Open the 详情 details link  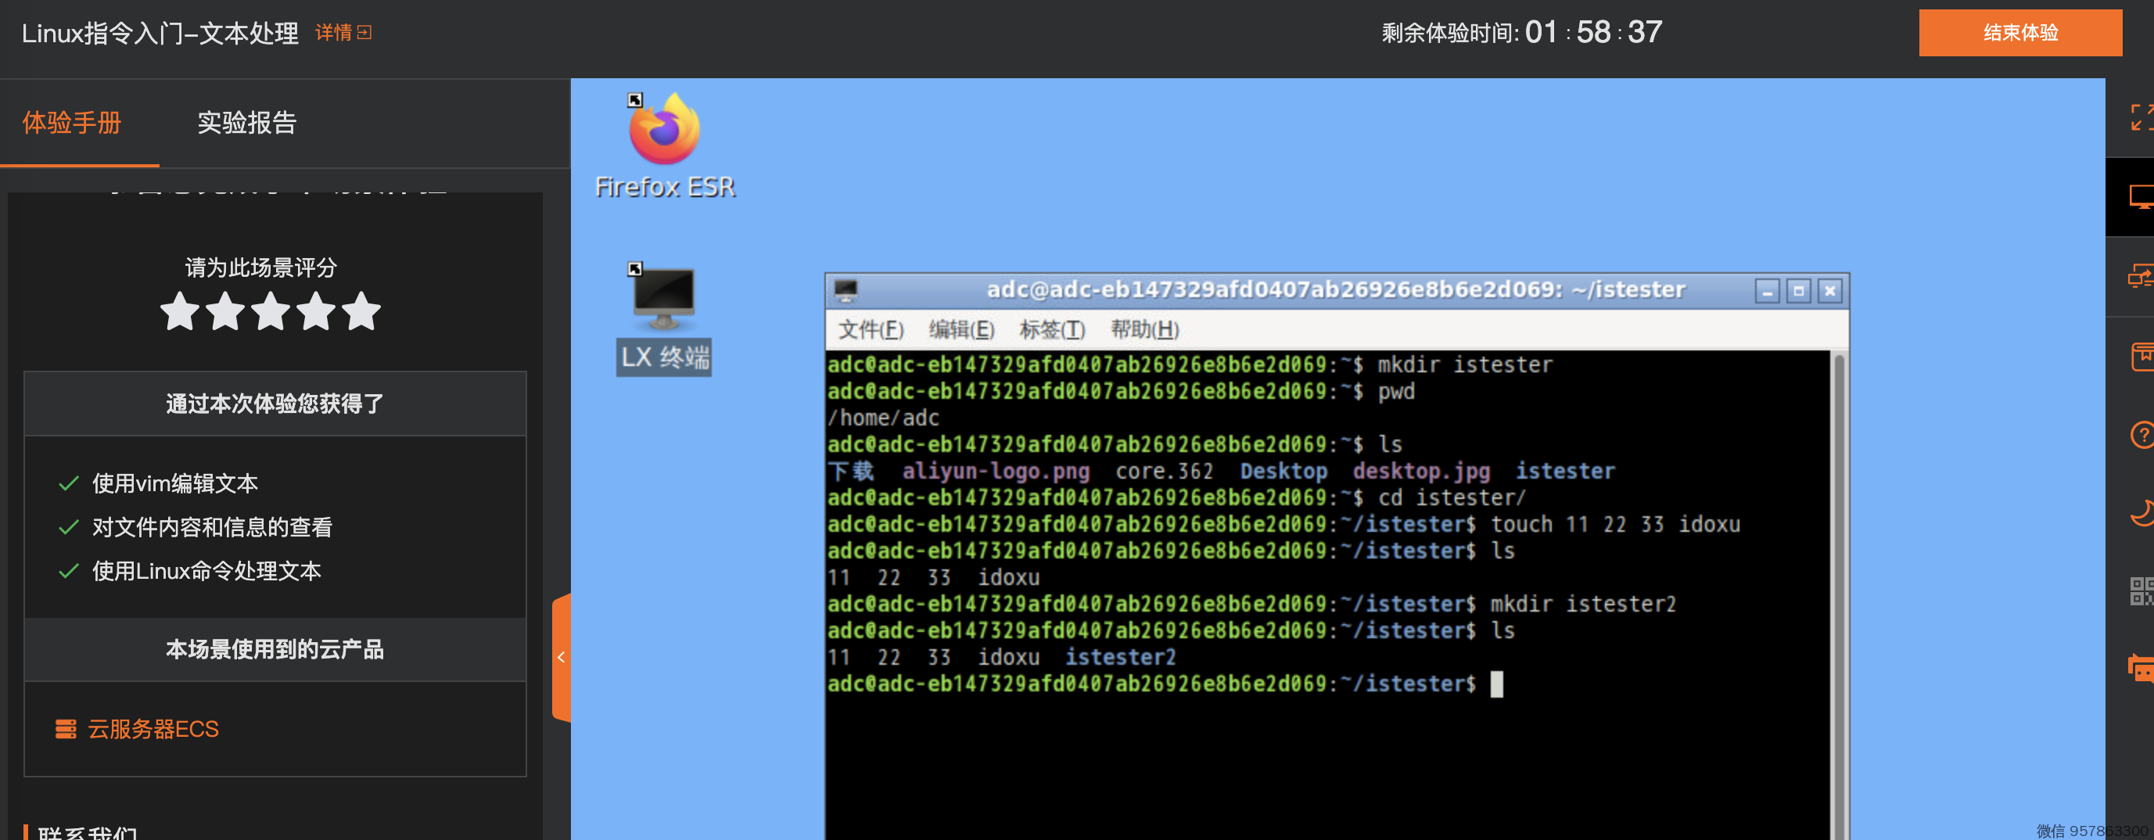pyautogui.click(x=343, y=33)
